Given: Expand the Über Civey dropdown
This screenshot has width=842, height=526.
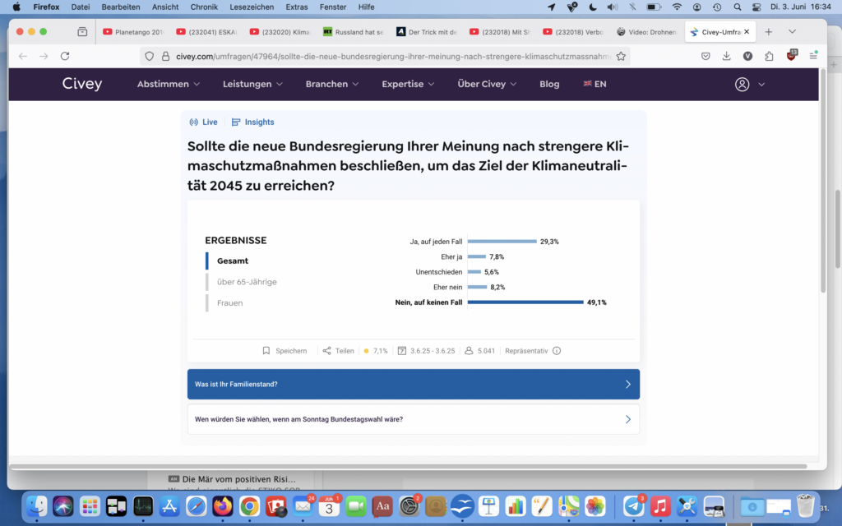Looking at the screenshot, I should (487, 85).
